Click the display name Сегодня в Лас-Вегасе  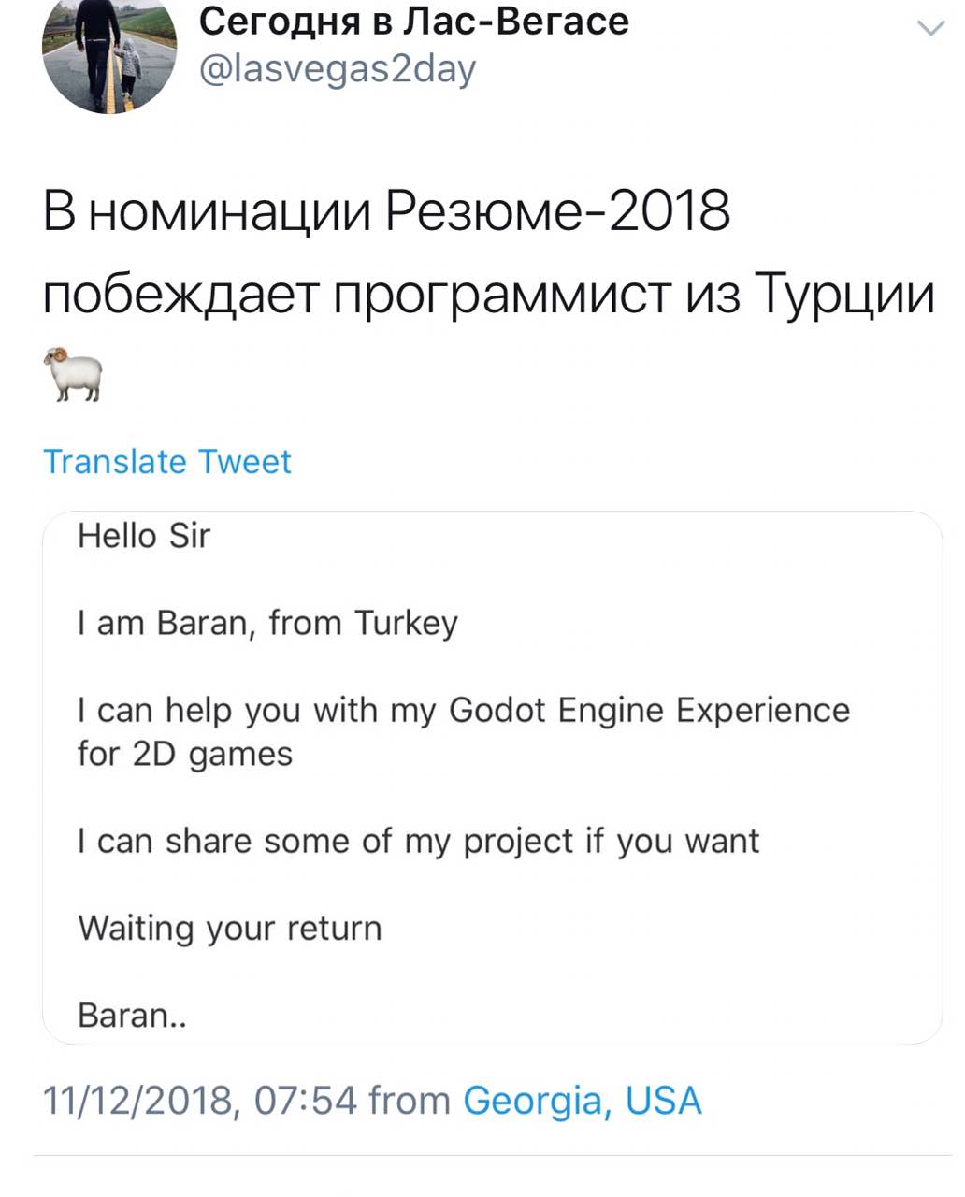414,22
